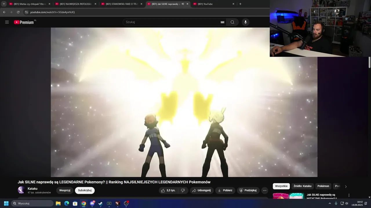Open options for MITYCZNE Pokemony suggested video
371x208 pixels.
click(x=349, y=196)
